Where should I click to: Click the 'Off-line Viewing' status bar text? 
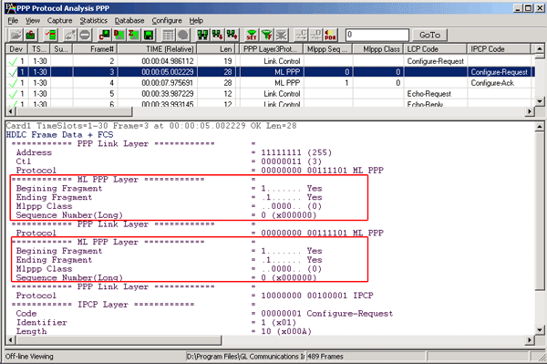click(29, 357)
